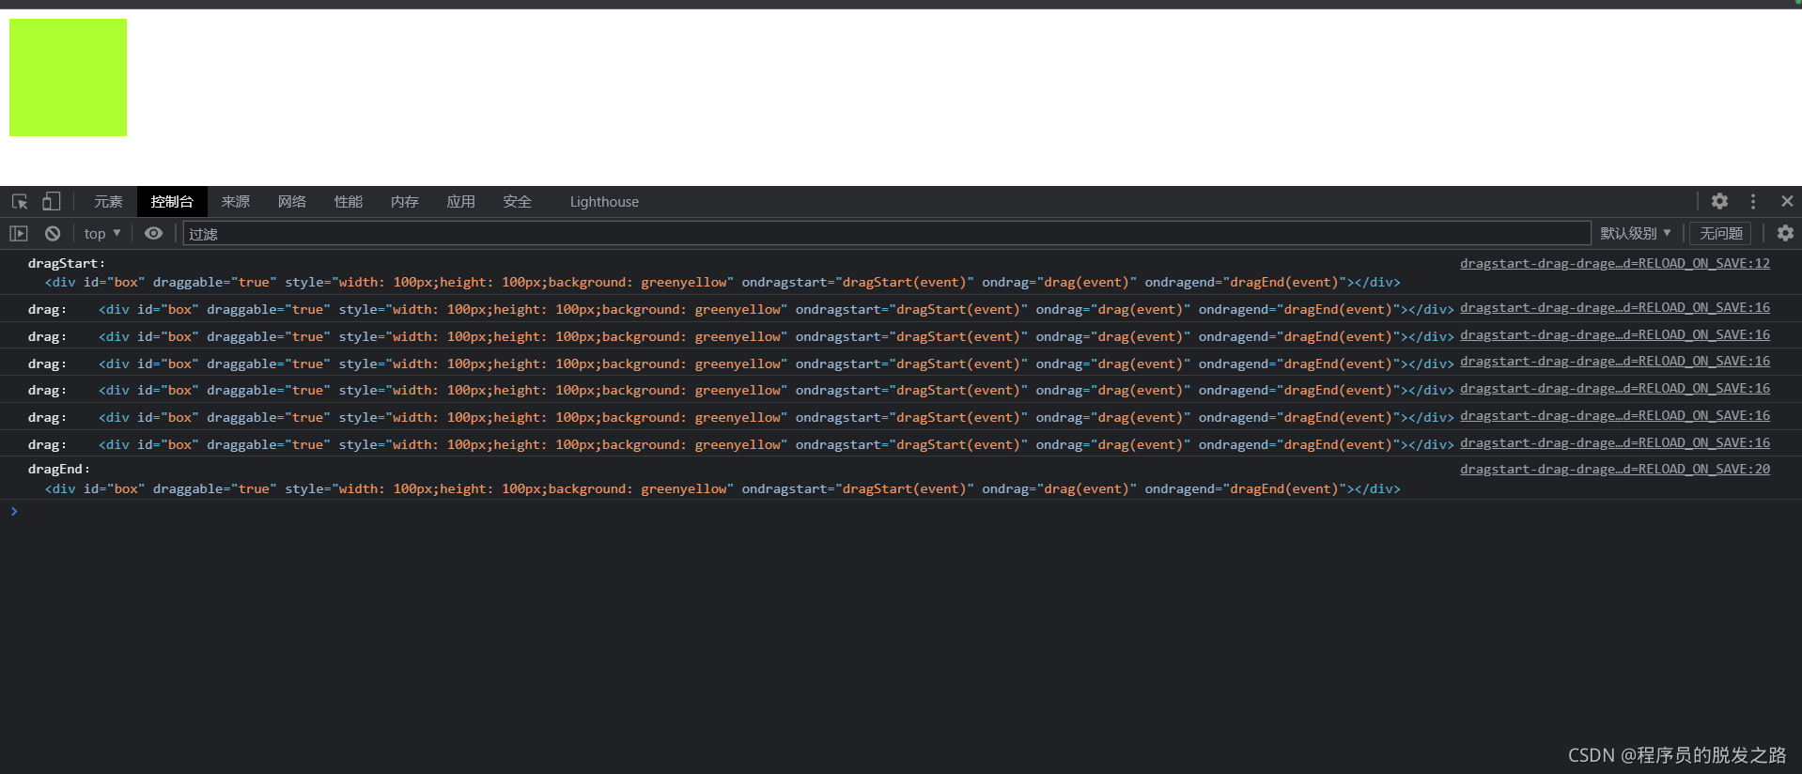This screenshot has height=774, width=1802.
Task: Open the 安全 tab
Action: click(x=518, y=202)
